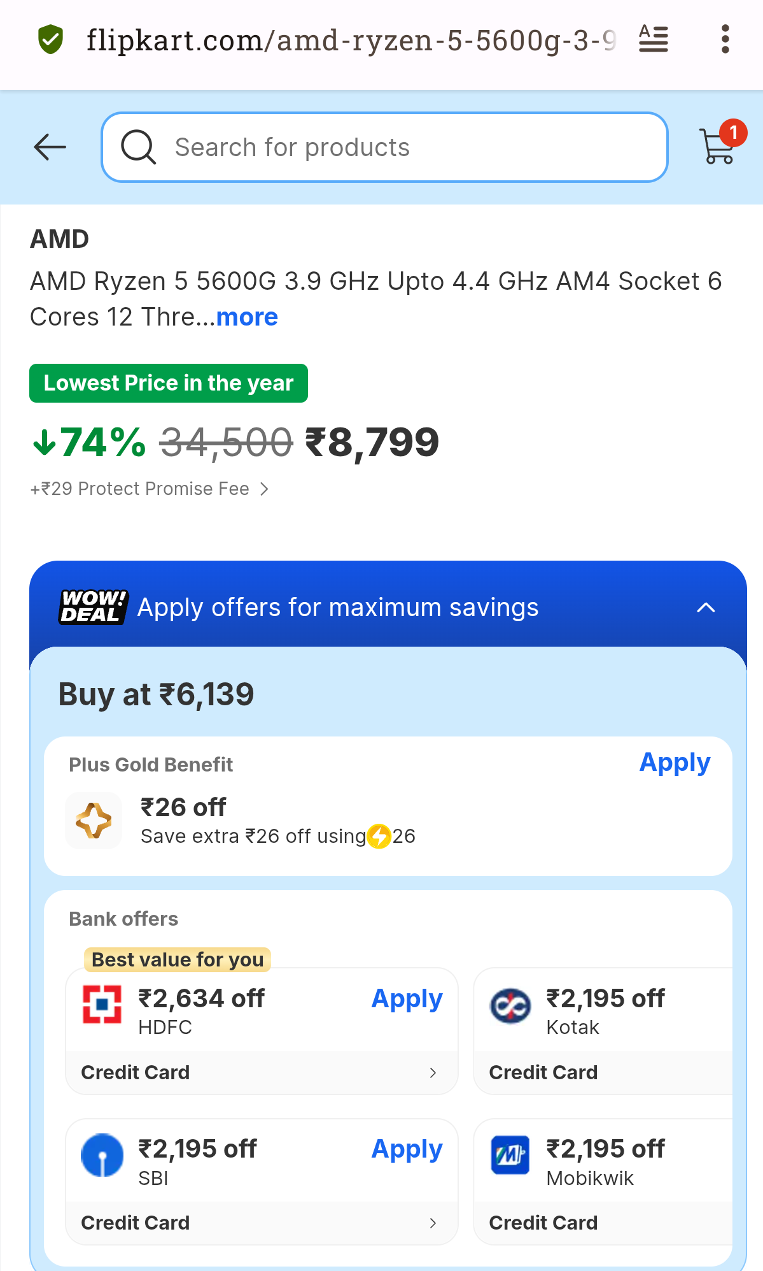Click the Mobikwik logo icon
The width and height of the screenshot is (763, 1271).
pos(510,1155)
